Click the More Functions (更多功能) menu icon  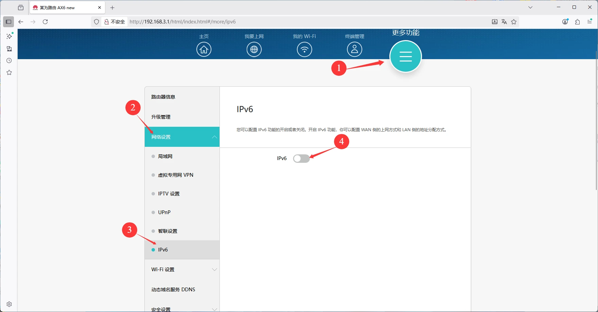click(x=405, y=56)
